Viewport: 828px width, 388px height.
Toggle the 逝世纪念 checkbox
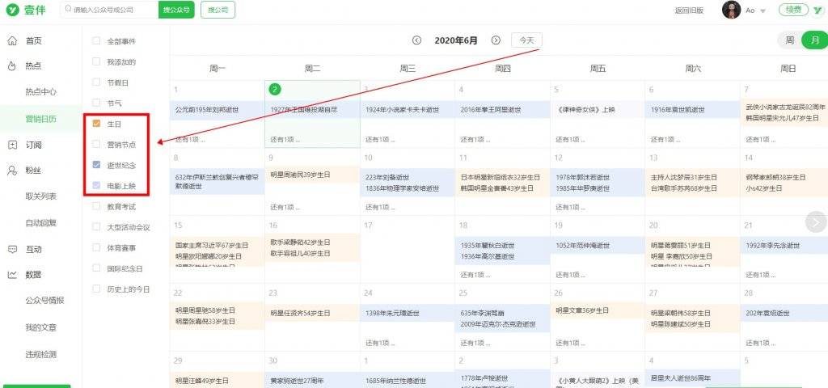click(97, 166)
